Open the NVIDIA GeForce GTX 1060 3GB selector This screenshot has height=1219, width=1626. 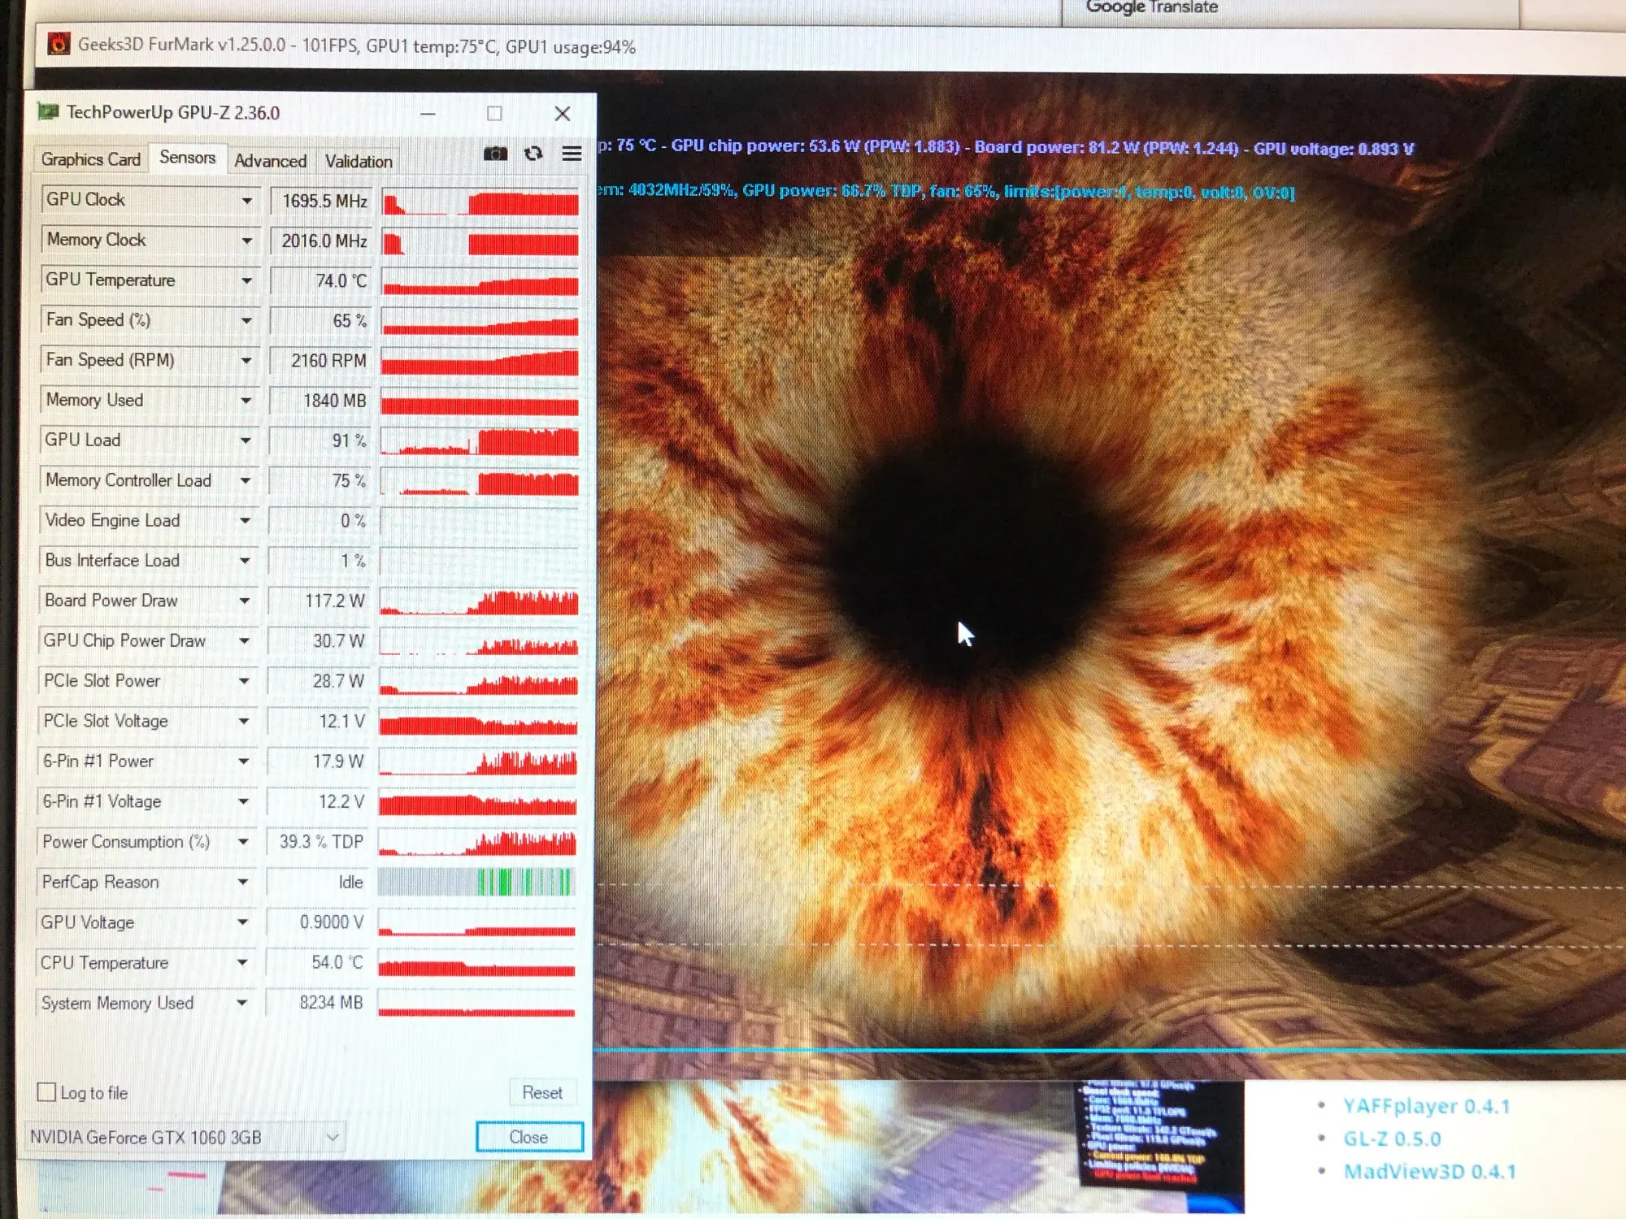[x=185, y=1137]
